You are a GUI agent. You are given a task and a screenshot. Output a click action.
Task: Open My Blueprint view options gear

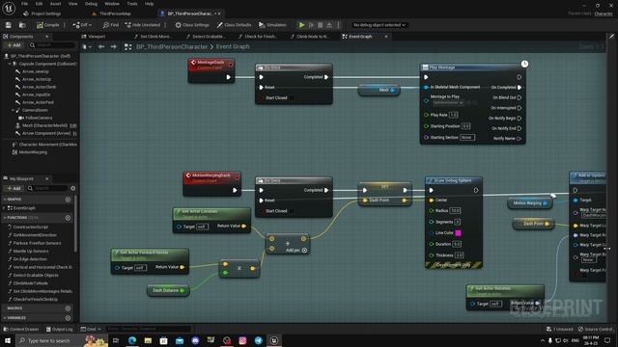pyautogui.click(x=73, y=189)
